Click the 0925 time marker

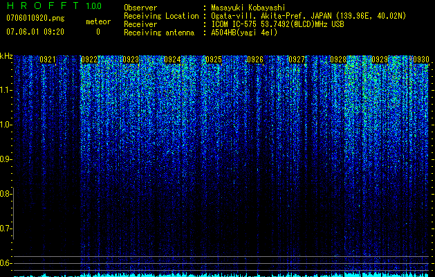(214, 60)
